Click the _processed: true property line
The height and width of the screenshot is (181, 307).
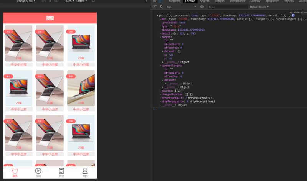[x=174, y=23]
